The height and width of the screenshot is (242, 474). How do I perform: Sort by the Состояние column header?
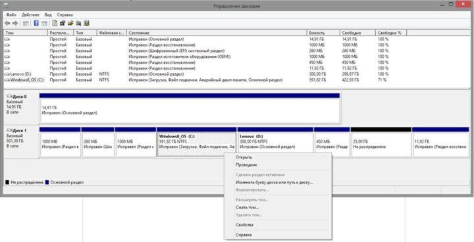217,33
